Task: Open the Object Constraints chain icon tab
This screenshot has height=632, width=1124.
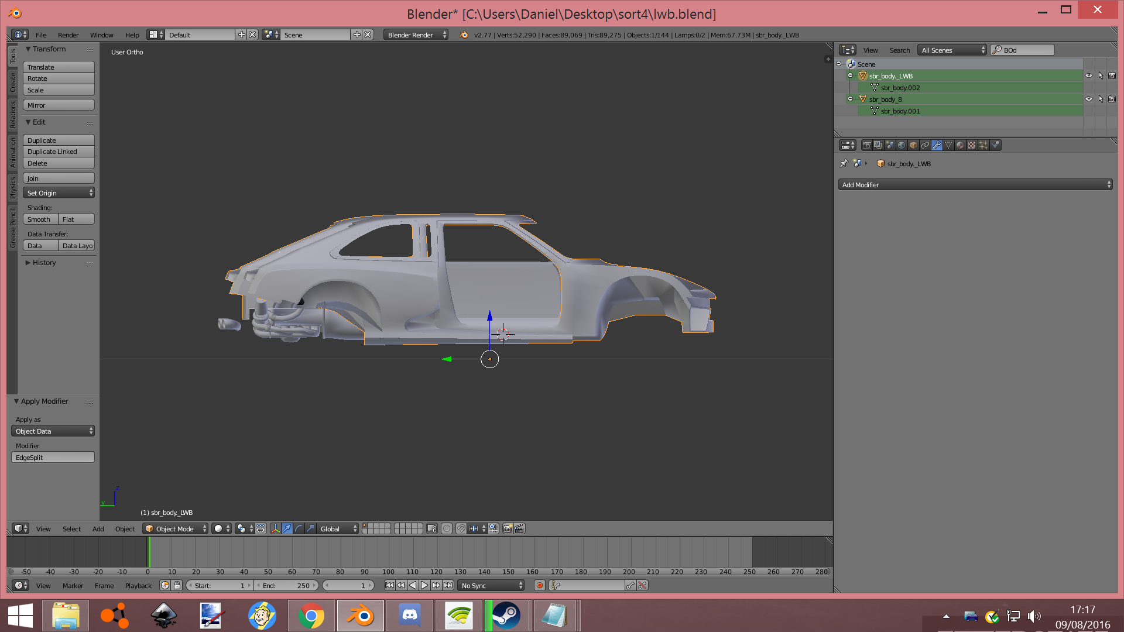Action: pos(925,145)
